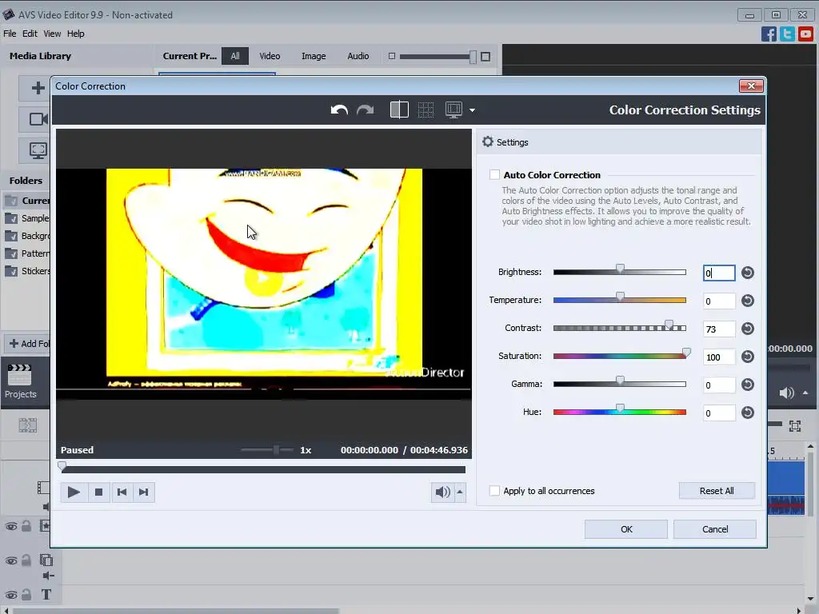Click the playback speed slider

pyautogui.click(x=267, y=450)
